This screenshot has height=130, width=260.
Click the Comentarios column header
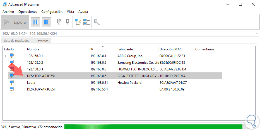(208, 49)
